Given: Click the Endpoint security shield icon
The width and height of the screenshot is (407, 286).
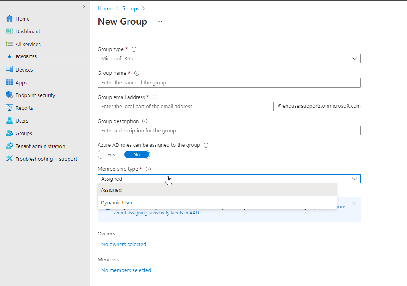Looking at the screenshot, I should (9, 95).
